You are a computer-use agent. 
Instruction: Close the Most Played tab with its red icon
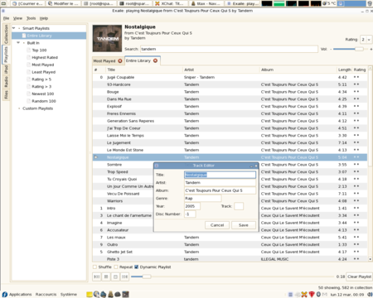click(120, 60)
